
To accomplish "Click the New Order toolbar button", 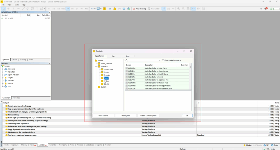I will 154,9.
